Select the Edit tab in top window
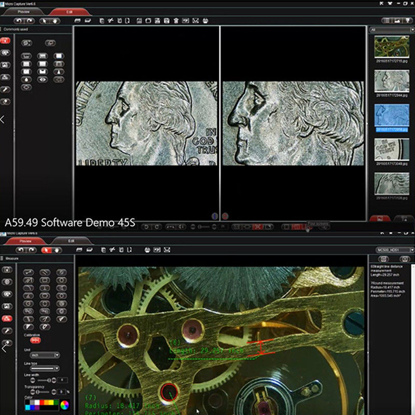 point(70,12)
